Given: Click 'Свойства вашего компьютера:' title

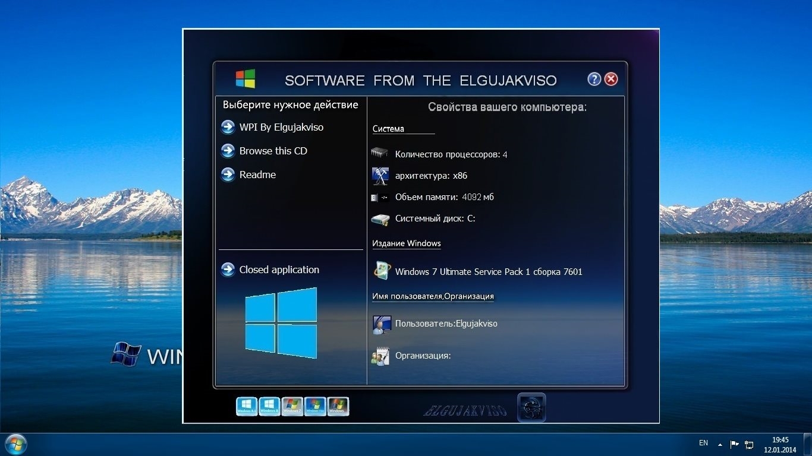Looking at the screenshot, I should (508, 107).
